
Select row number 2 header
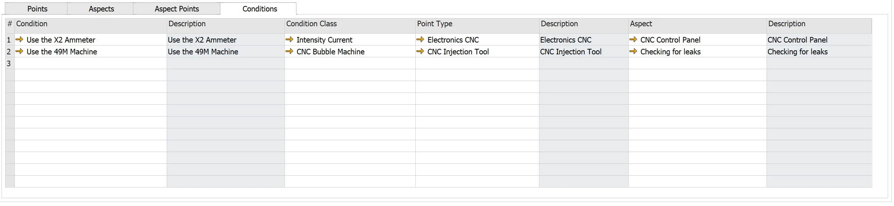[9, 51]
